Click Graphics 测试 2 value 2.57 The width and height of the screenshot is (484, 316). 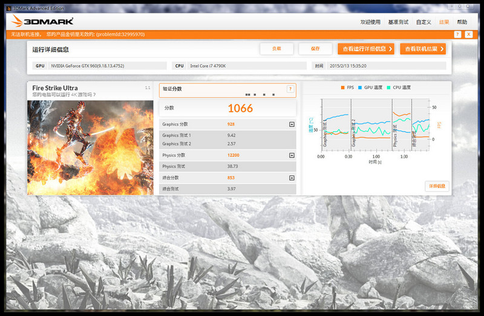click(232, 144)
